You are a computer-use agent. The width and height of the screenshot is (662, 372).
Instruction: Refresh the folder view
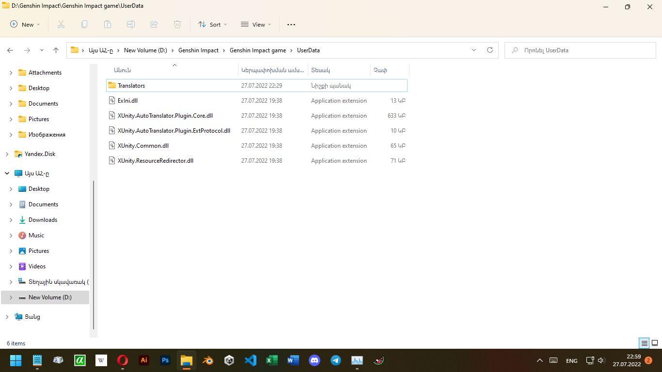point(490,50)
